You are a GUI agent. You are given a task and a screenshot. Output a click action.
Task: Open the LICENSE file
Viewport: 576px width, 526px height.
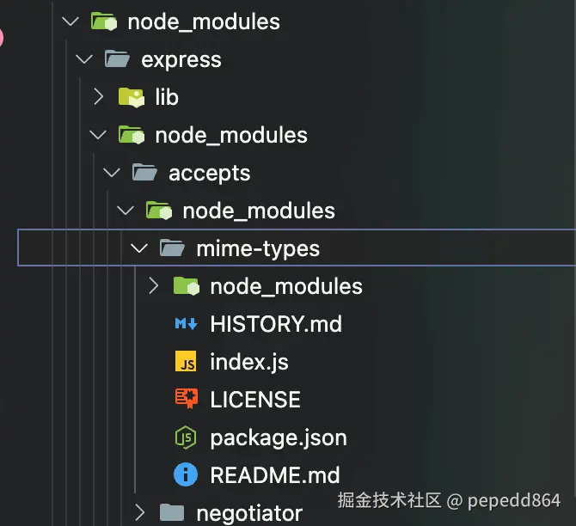[254, 400]
